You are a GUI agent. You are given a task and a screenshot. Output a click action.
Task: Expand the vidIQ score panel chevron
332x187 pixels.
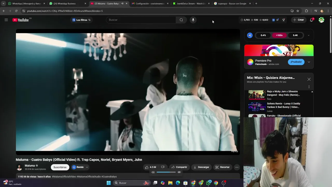point(308,35)
